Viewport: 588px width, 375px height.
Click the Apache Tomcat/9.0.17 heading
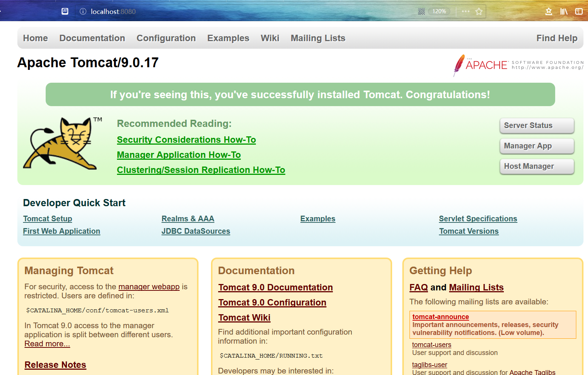pos(88,62)
